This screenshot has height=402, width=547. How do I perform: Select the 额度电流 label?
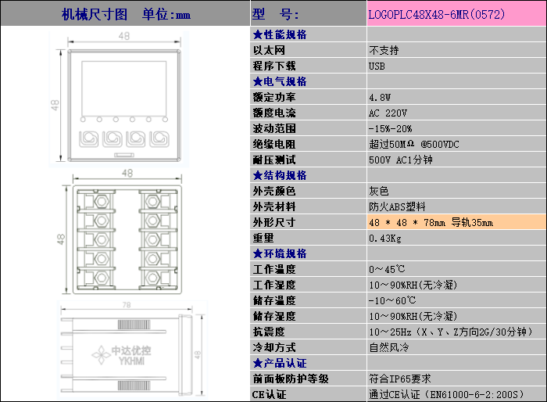274,113
